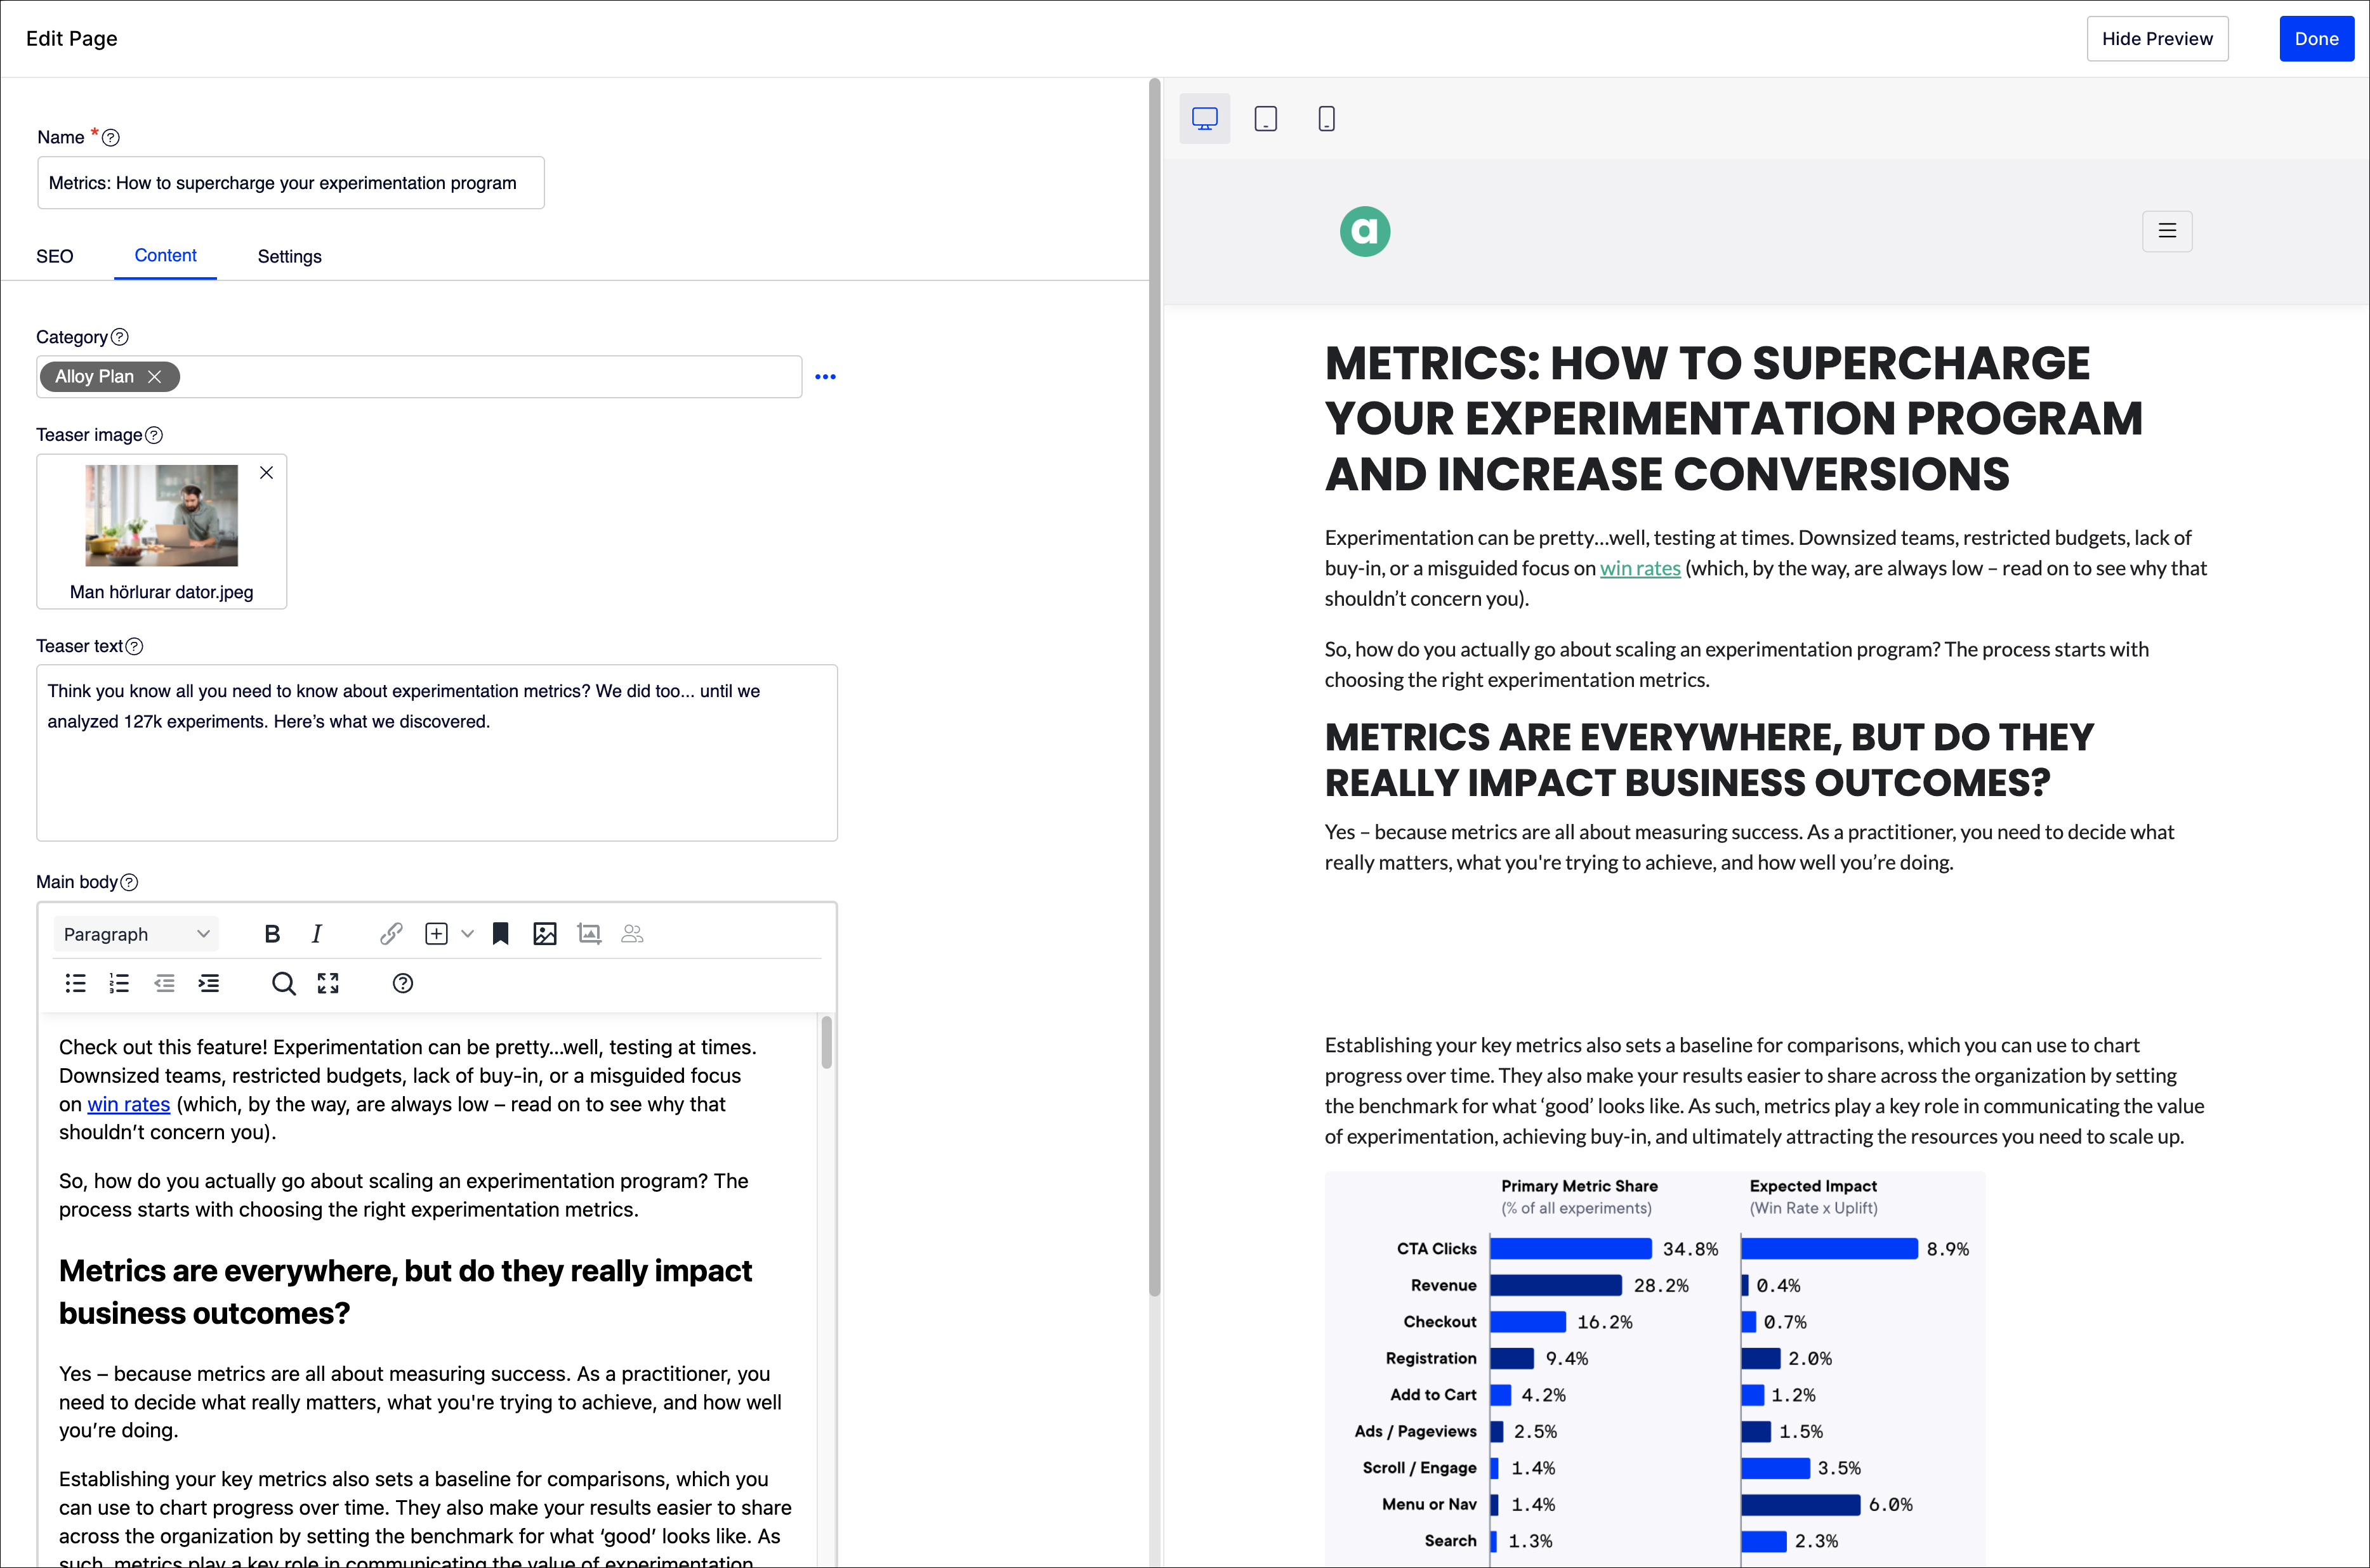
Task: Enter fullscreen editing mode
Action: coord(327,983)
